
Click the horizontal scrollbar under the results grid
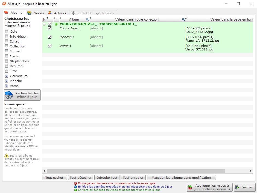click(x=137, y=171)
